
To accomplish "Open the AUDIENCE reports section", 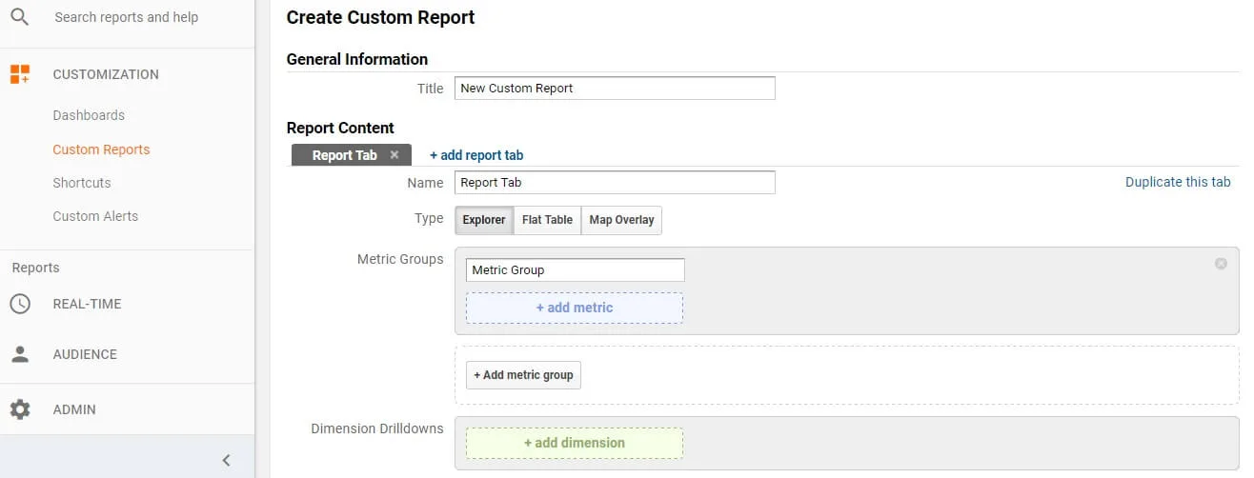I will point(85,354).
